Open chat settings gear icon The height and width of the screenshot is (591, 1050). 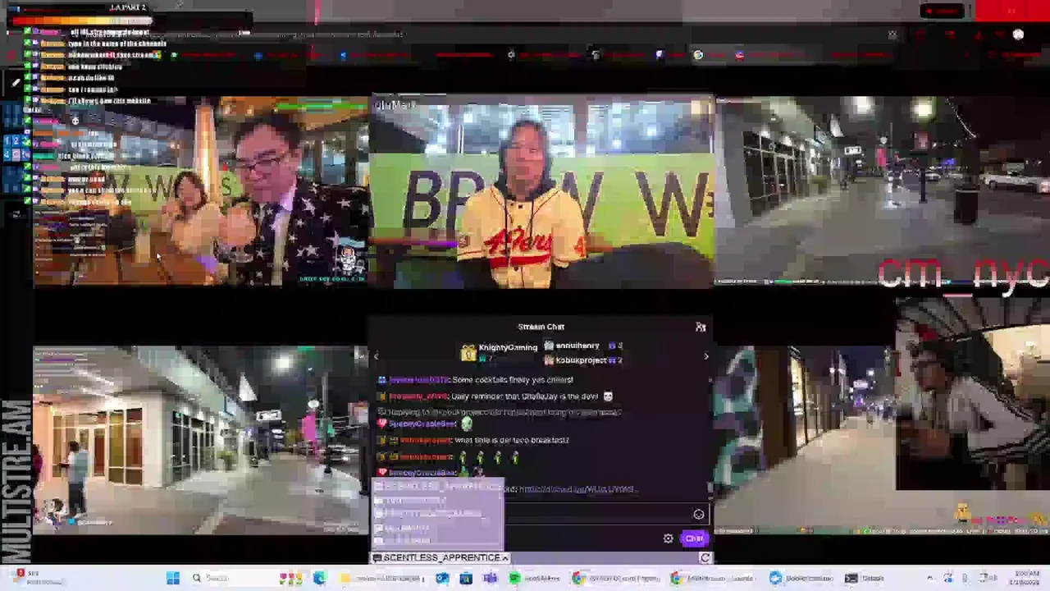coord(668,538)
